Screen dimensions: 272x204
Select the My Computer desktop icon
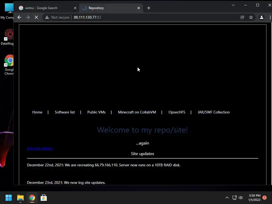tap(7, 11)
